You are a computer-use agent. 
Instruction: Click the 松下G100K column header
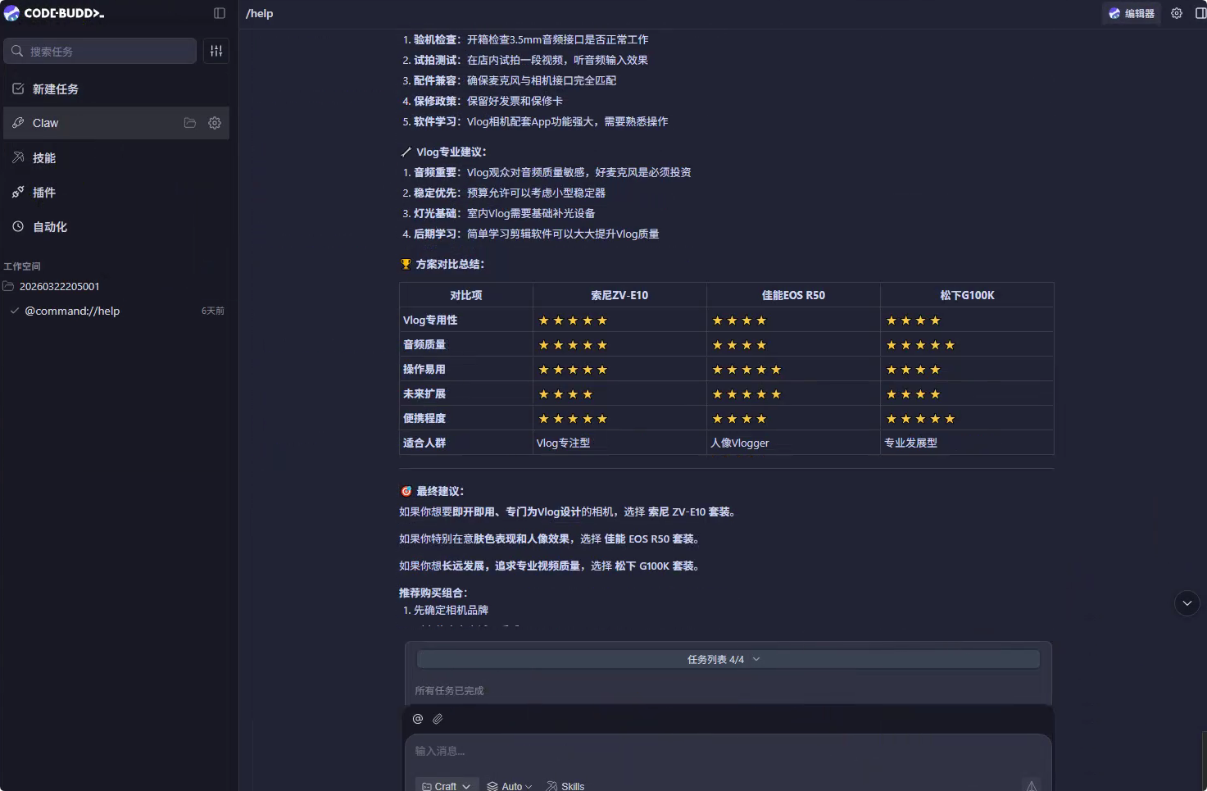click(x=967, y=295)
